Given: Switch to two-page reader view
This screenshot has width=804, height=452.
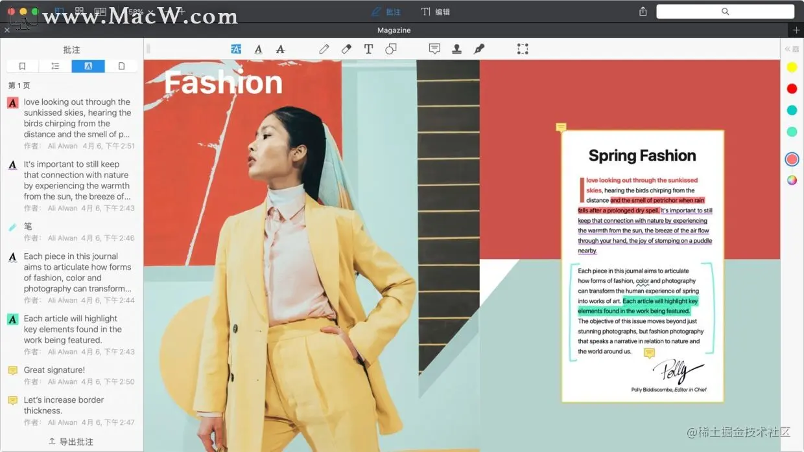Looking at the screenshot, I should 100,12.
